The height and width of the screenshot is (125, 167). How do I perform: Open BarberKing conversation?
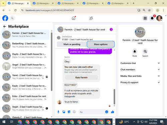click(x=25, y=45)
